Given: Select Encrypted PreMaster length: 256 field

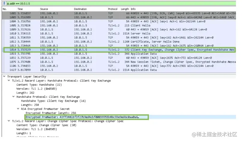Looking at the screenshot, I should [x=51, y=113].
